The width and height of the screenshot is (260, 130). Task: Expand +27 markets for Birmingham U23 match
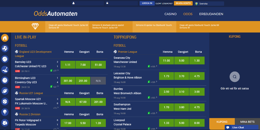pyautogui.click(x=56, y=87)
